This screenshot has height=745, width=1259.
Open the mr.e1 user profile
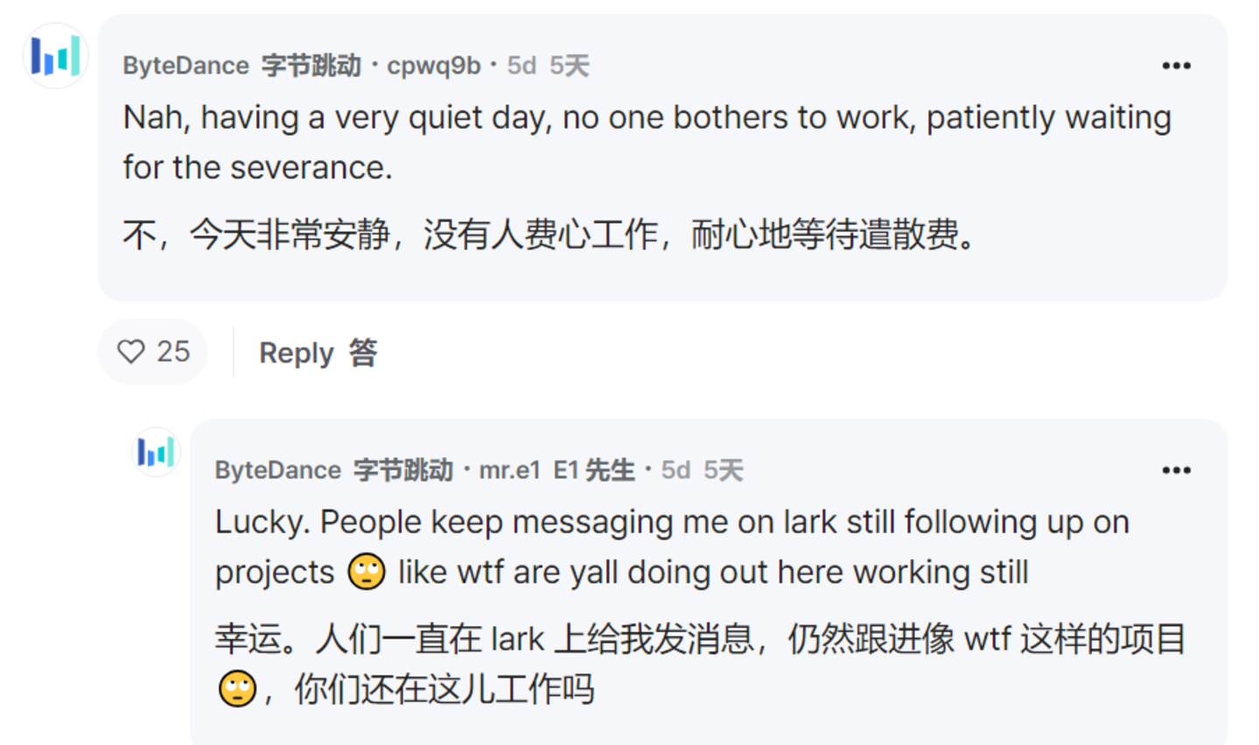509,470
